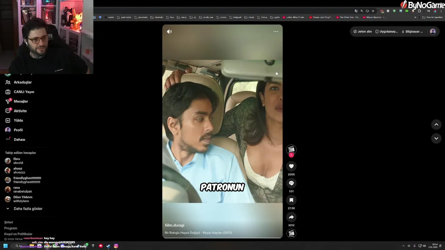Open the router bookmark
The image size is (445, 250).
tap(109, 17)
